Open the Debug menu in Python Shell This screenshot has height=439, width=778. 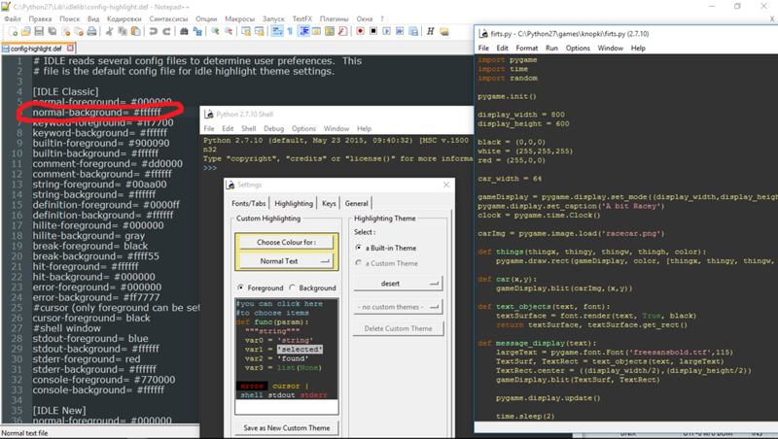pyautogui.click(x=273, y=128)
